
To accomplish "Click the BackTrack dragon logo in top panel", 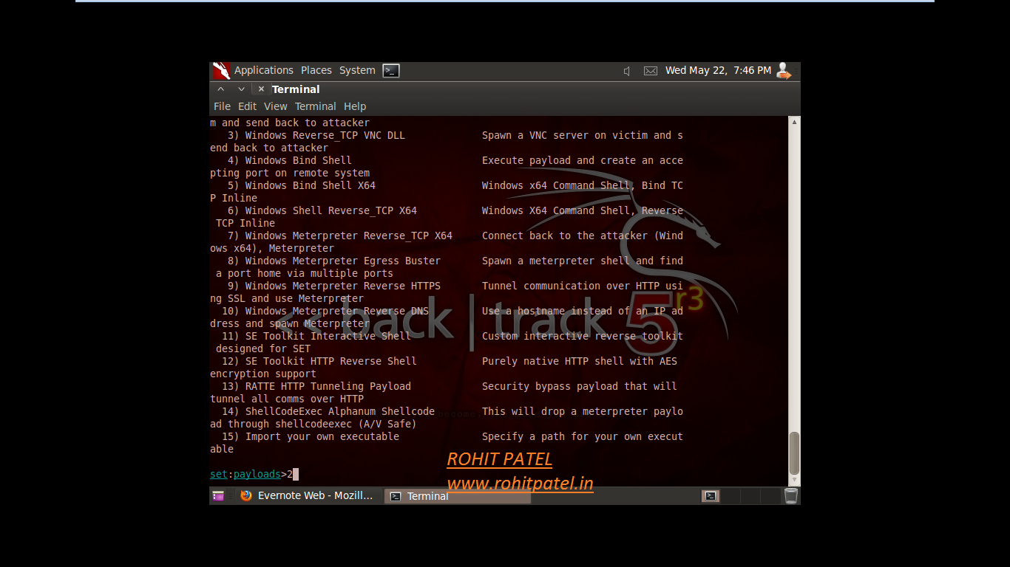I will click(x=221, y=71).
